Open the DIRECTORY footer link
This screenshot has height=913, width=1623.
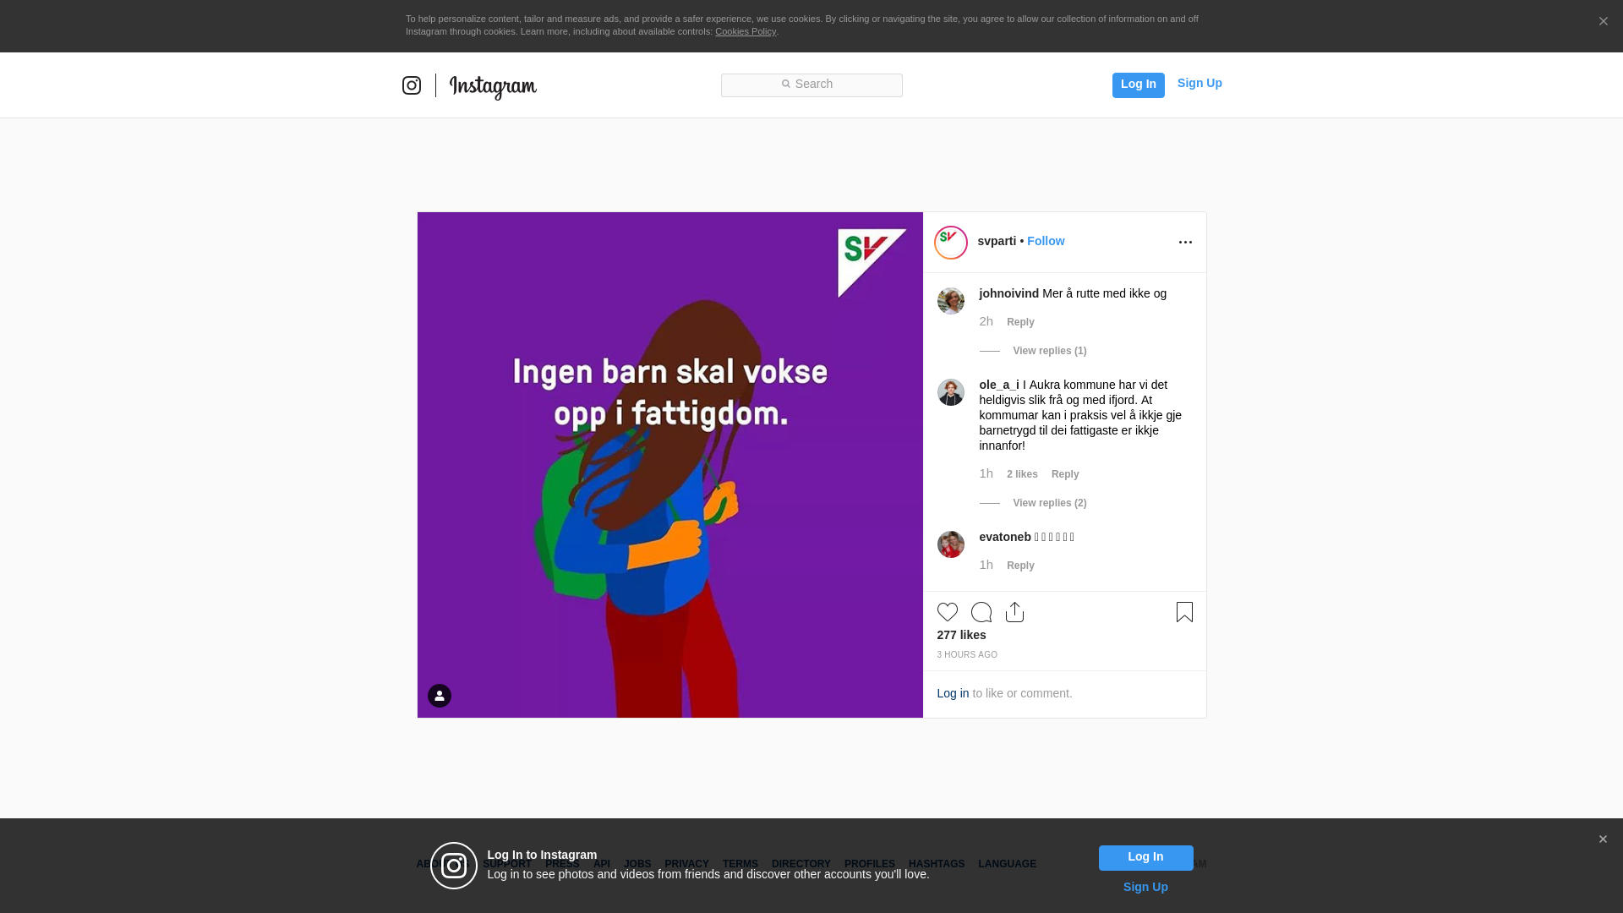pyautogui.click(x=801, y=864)
